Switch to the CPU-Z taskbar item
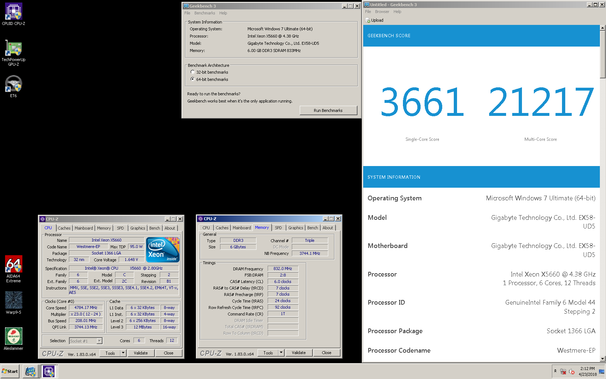606x379 pixels. (49, 371)
